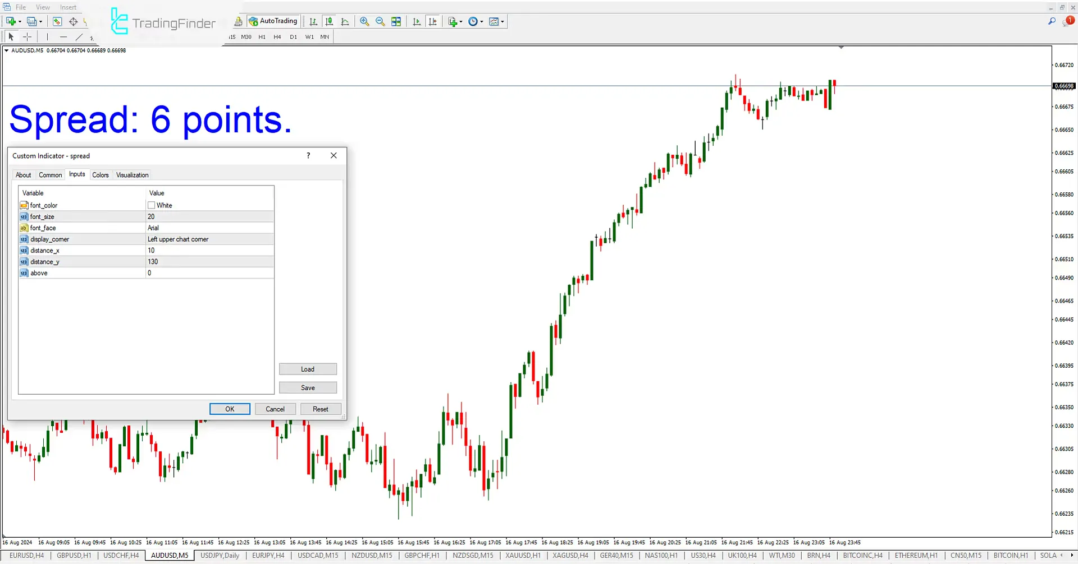Click the zoom out magnifier icon
The width and height of the screenshot is (1078, 564).
[x=380, y=21]
